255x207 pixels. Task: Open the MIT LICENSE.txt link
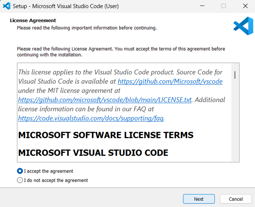[x=105, y=100]
